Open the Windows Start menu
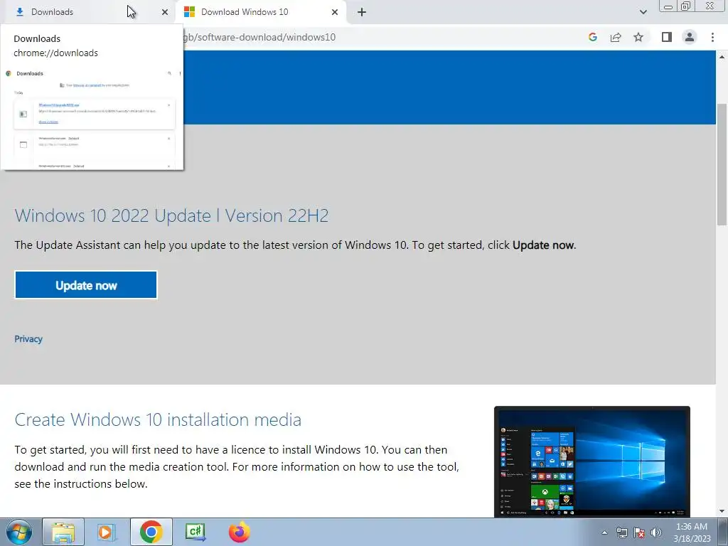Screen dimensions: 728x546 pos(19,532)
